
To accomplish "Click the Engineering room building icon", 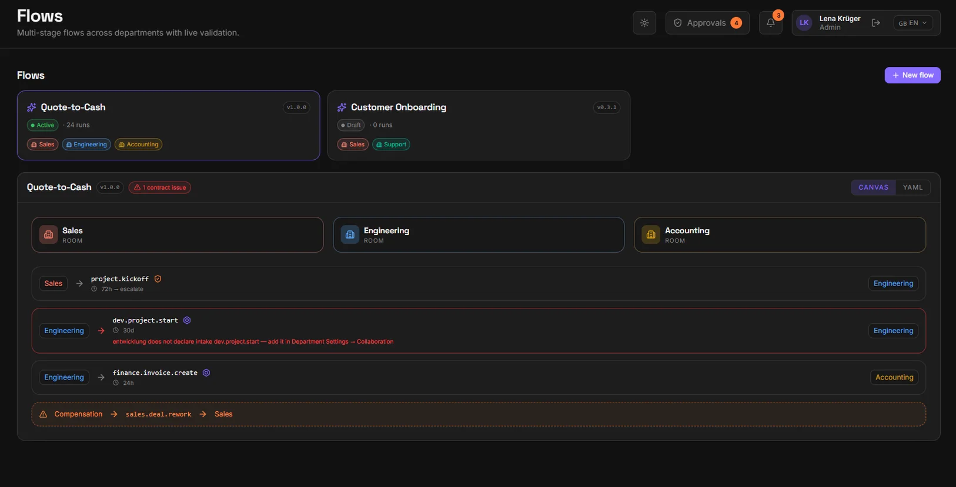I will (350, 234).
